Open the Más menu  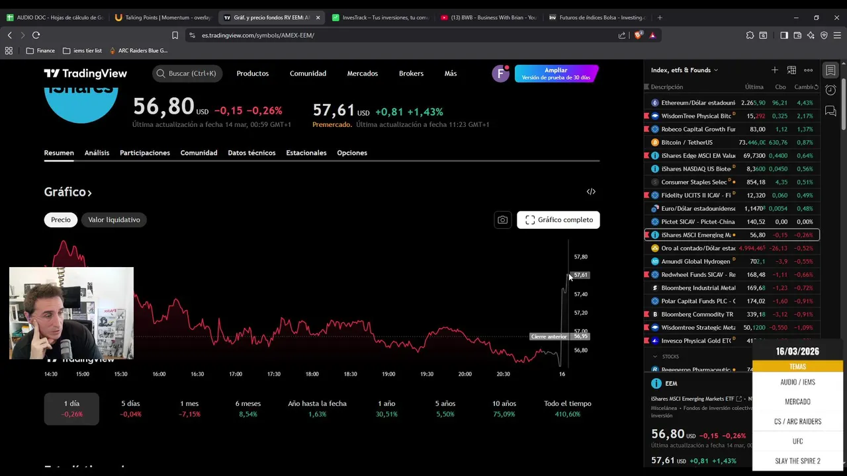[451, 73]
